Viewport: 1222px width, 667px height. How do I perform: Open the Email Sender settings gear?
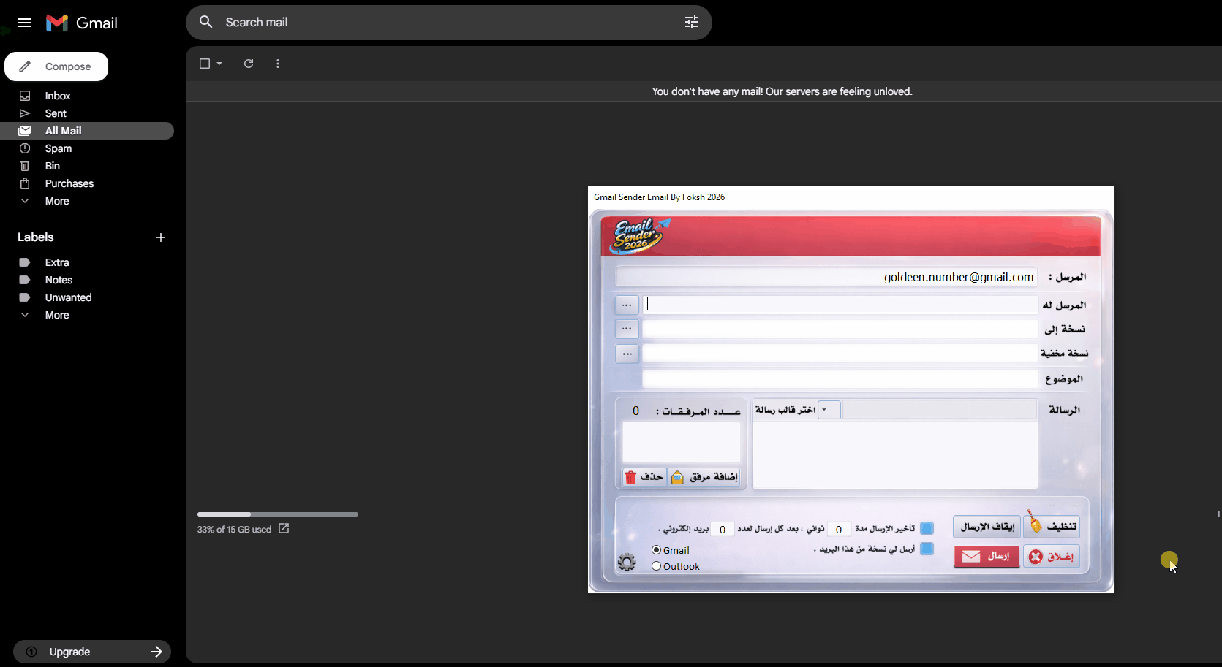point(627,562)
